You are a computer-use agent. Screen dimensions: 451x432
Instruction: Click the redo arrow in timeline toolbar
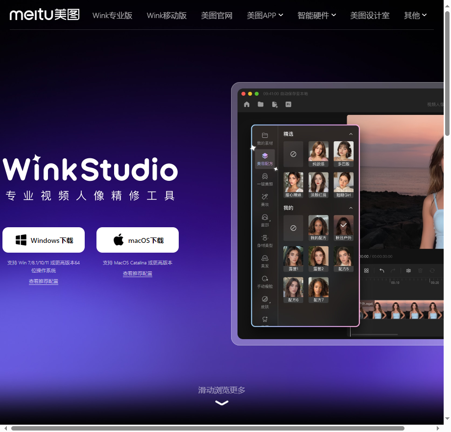[393, 270]
